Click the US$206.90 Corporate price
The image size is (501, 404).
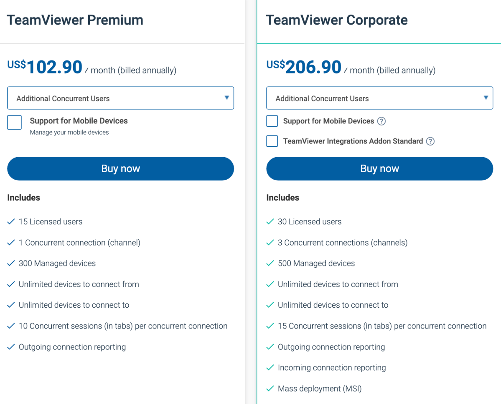point(304,67)
